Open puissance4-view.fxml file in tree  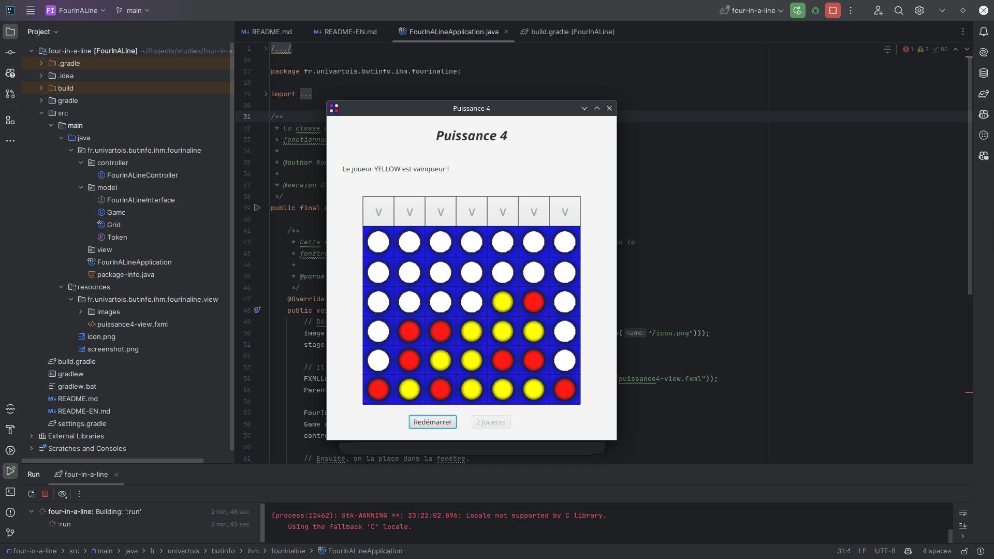132,324
